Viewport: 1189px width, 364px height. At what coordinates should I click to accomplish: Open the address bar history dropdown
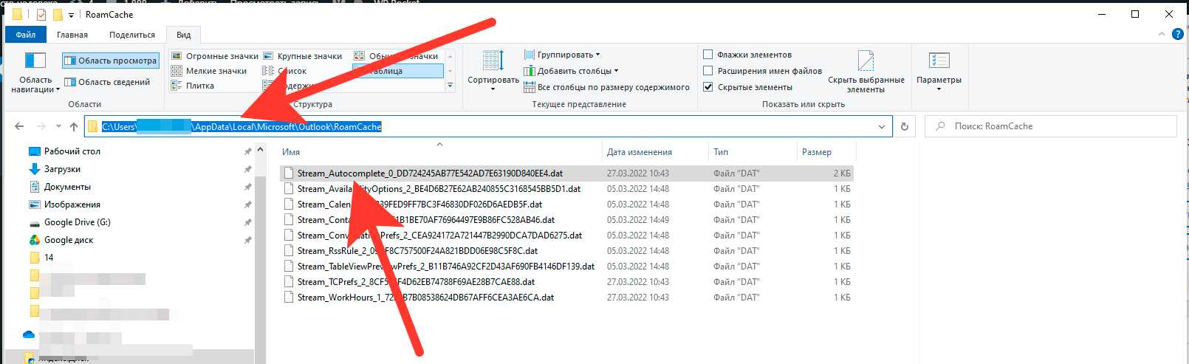[x=882, y=127]
